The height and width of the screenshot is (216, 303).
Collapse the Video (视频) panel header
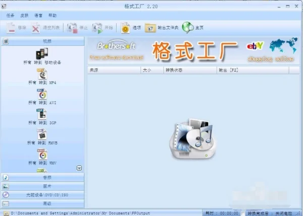click(x=43, y=41)
